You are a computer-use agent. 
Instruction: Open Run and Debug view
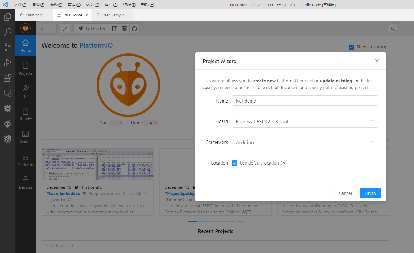point(8,62)
